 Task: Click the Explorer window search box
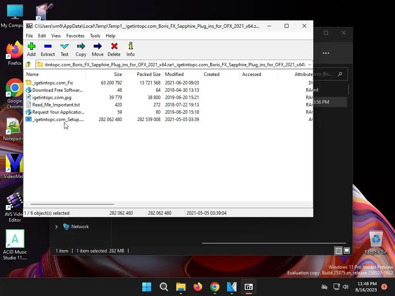click(330, 74)
